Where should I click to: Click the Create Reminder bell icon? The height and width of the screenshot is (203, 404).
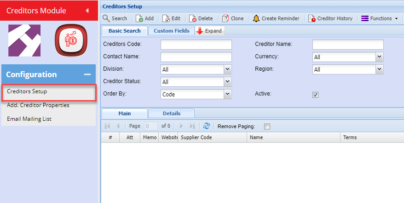(256, 18)
